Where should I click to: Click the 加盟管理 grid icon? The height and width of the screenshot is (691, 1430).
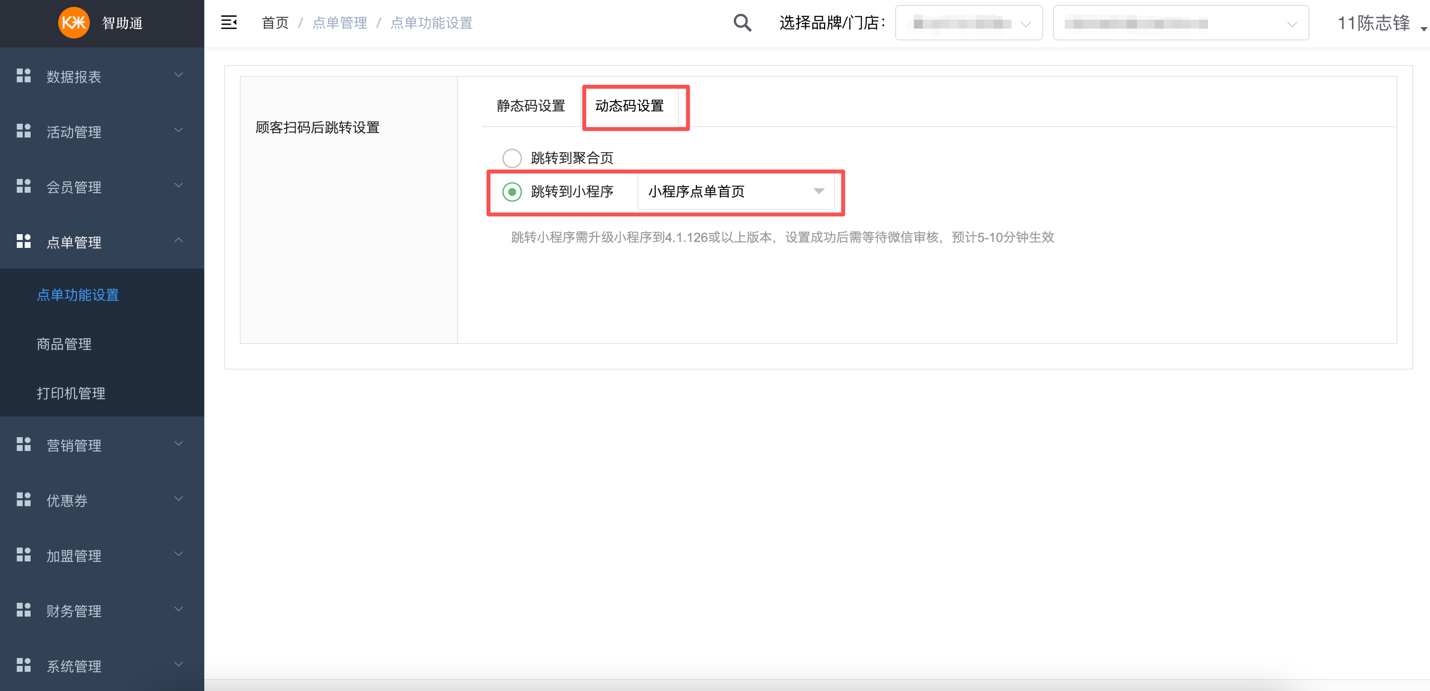point(23,554)
